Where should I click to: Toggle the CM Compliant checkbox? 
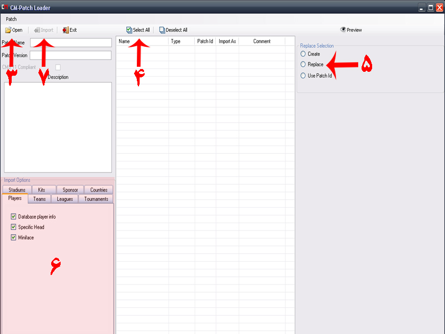point(58,67)
